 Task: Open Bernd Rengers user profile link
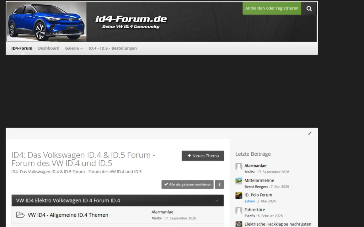click(256, 187)
